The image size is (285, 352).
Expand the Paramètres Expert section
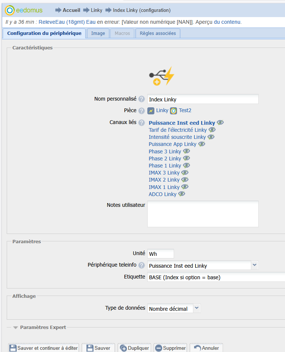coord(16,327)
